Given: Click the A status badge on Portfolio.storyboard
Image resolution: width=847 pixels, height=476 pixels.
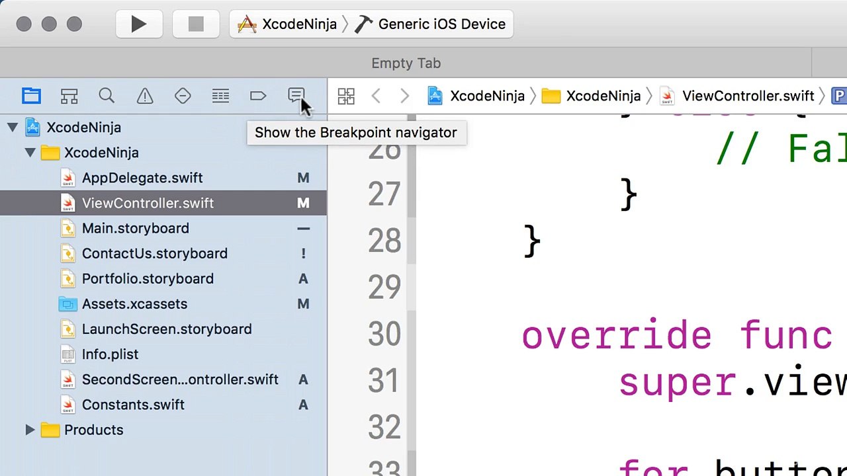Looking at the screenshot, I should [303, 278].
